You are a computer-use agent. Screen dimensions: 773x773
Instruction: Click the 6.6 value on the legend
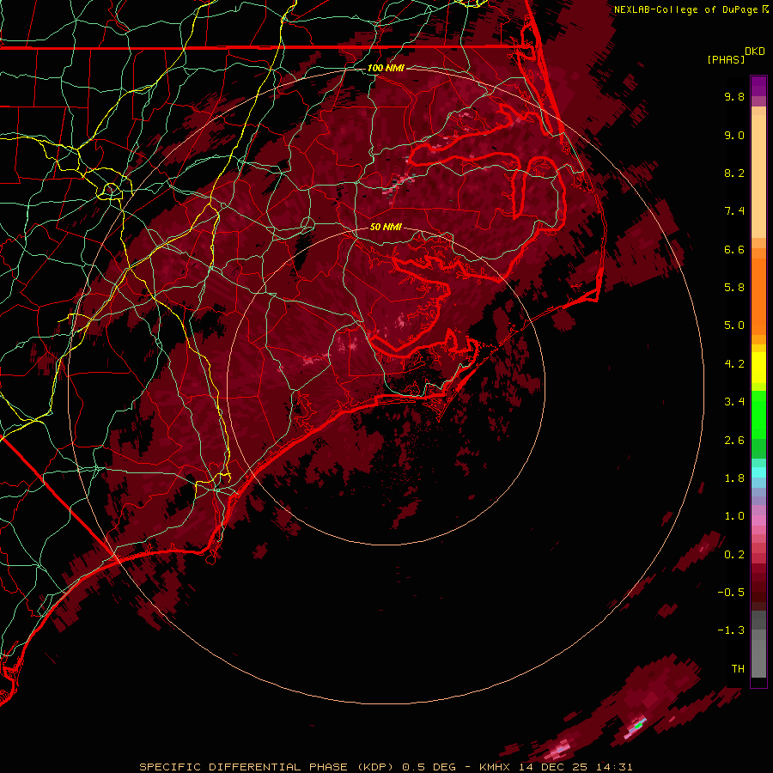coord(734,249)
